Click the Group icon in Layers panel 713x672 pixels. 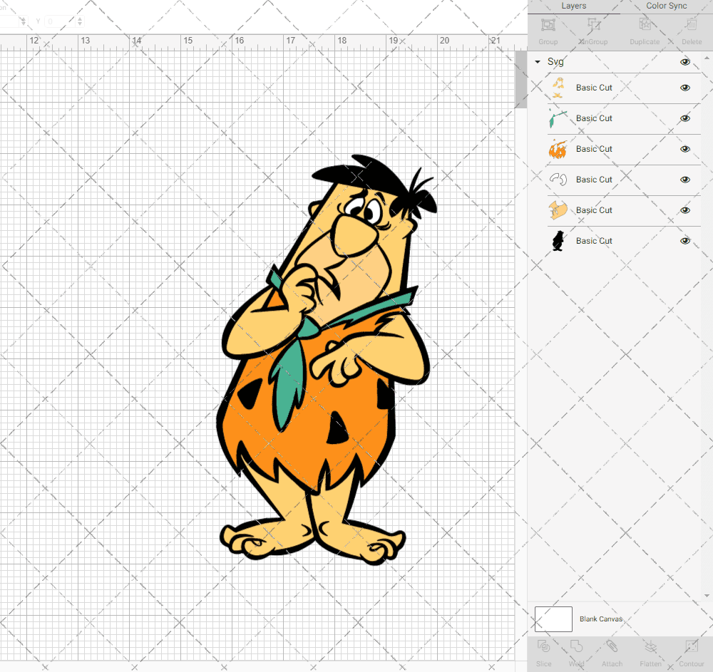coord(548,24)
